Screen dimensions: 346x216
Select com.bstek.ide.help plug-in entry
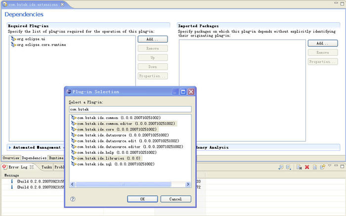pos(117,152)
